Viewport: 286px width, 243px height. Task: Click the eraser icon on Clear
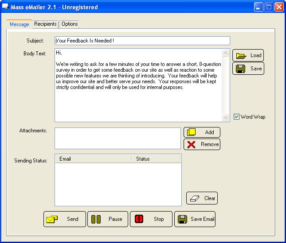tap(195, 198)
